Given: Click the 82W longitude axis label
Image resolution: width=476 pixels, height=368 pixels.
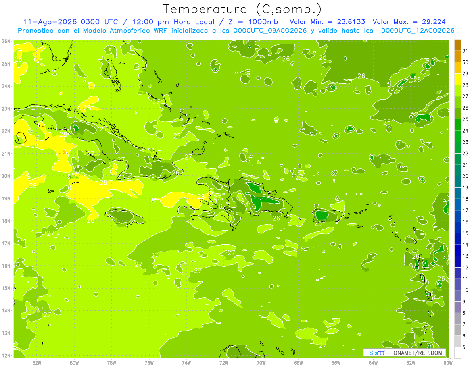Looking at the screenshot, I should click(36, 363).
